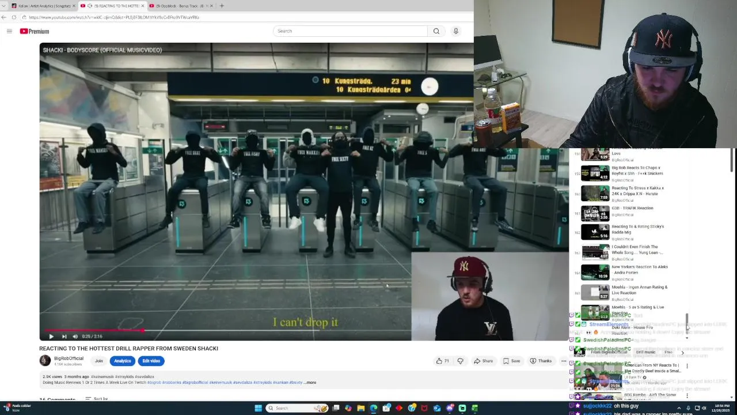Viewport: 737px width, 415px height.
Task: Open BigRobOfficial channel avatar
Action: tap(45, 361)
